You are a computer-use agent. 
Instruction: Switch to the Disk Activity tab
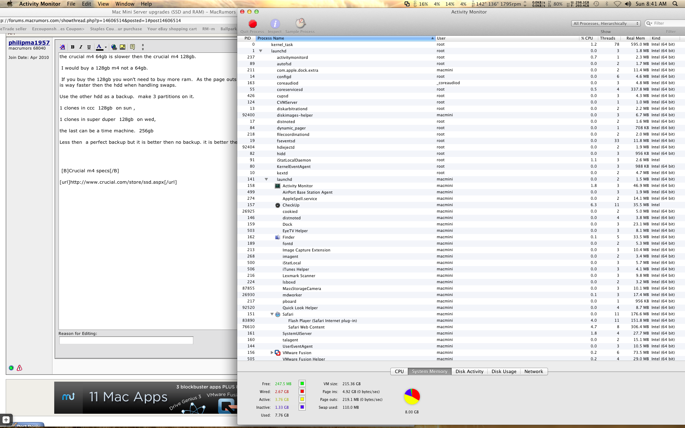pyautogui.click(x=470, y=371)
